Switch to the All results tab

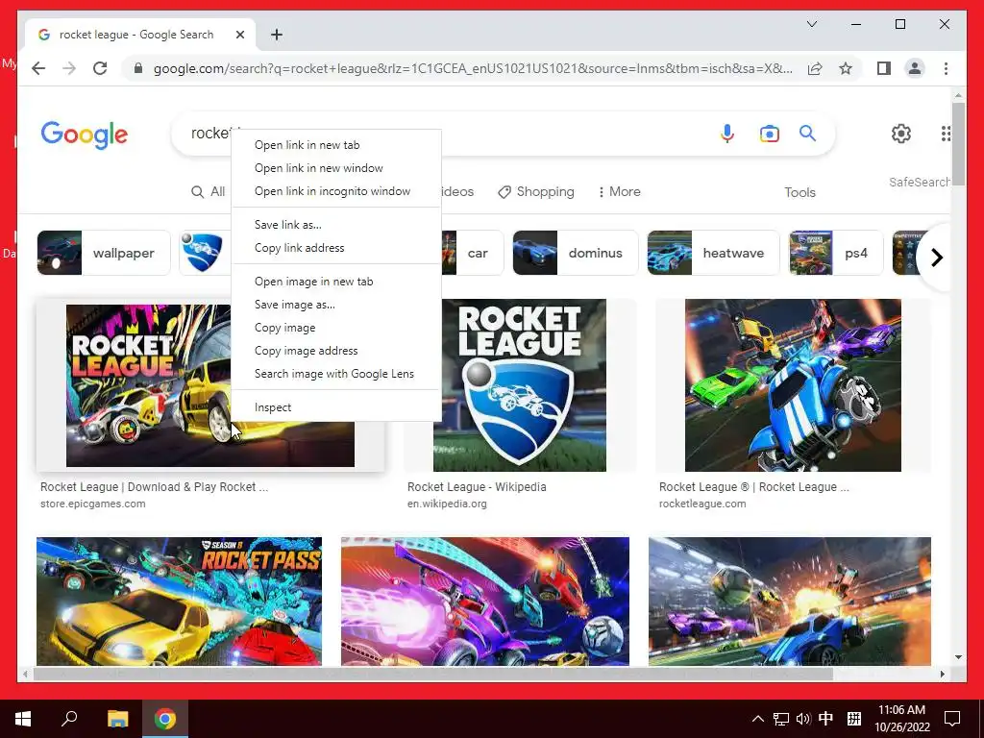(209, 191)
